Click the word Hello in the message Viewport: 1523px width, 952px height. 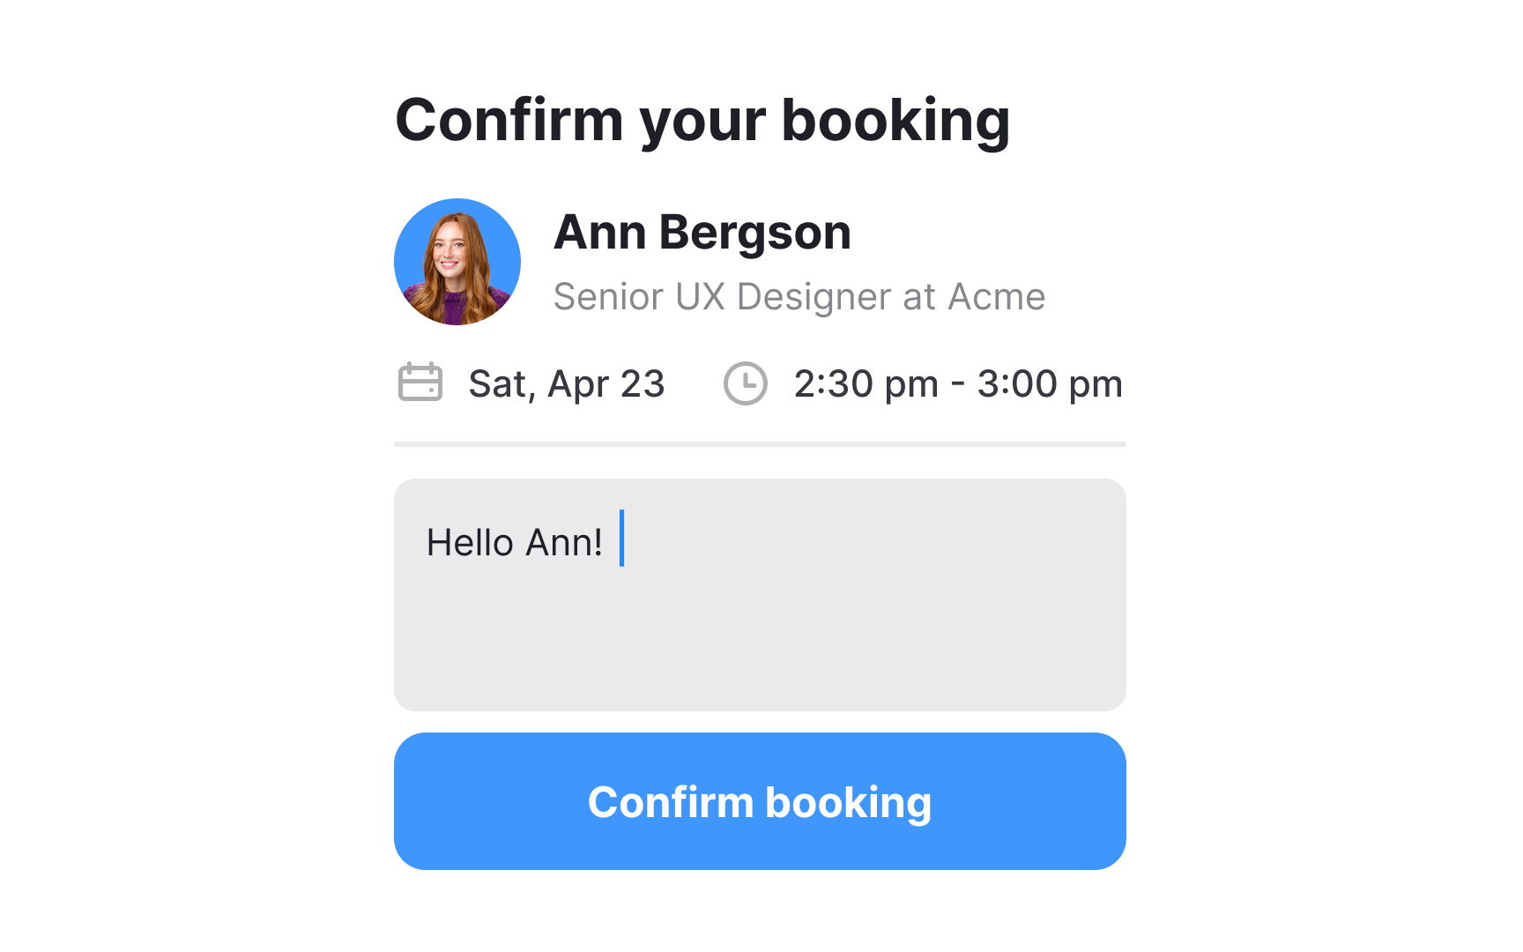click(470, 543)
